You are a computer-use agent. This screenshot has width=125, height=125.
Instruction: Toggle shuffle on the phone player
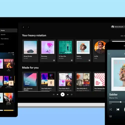coord(110,109)
